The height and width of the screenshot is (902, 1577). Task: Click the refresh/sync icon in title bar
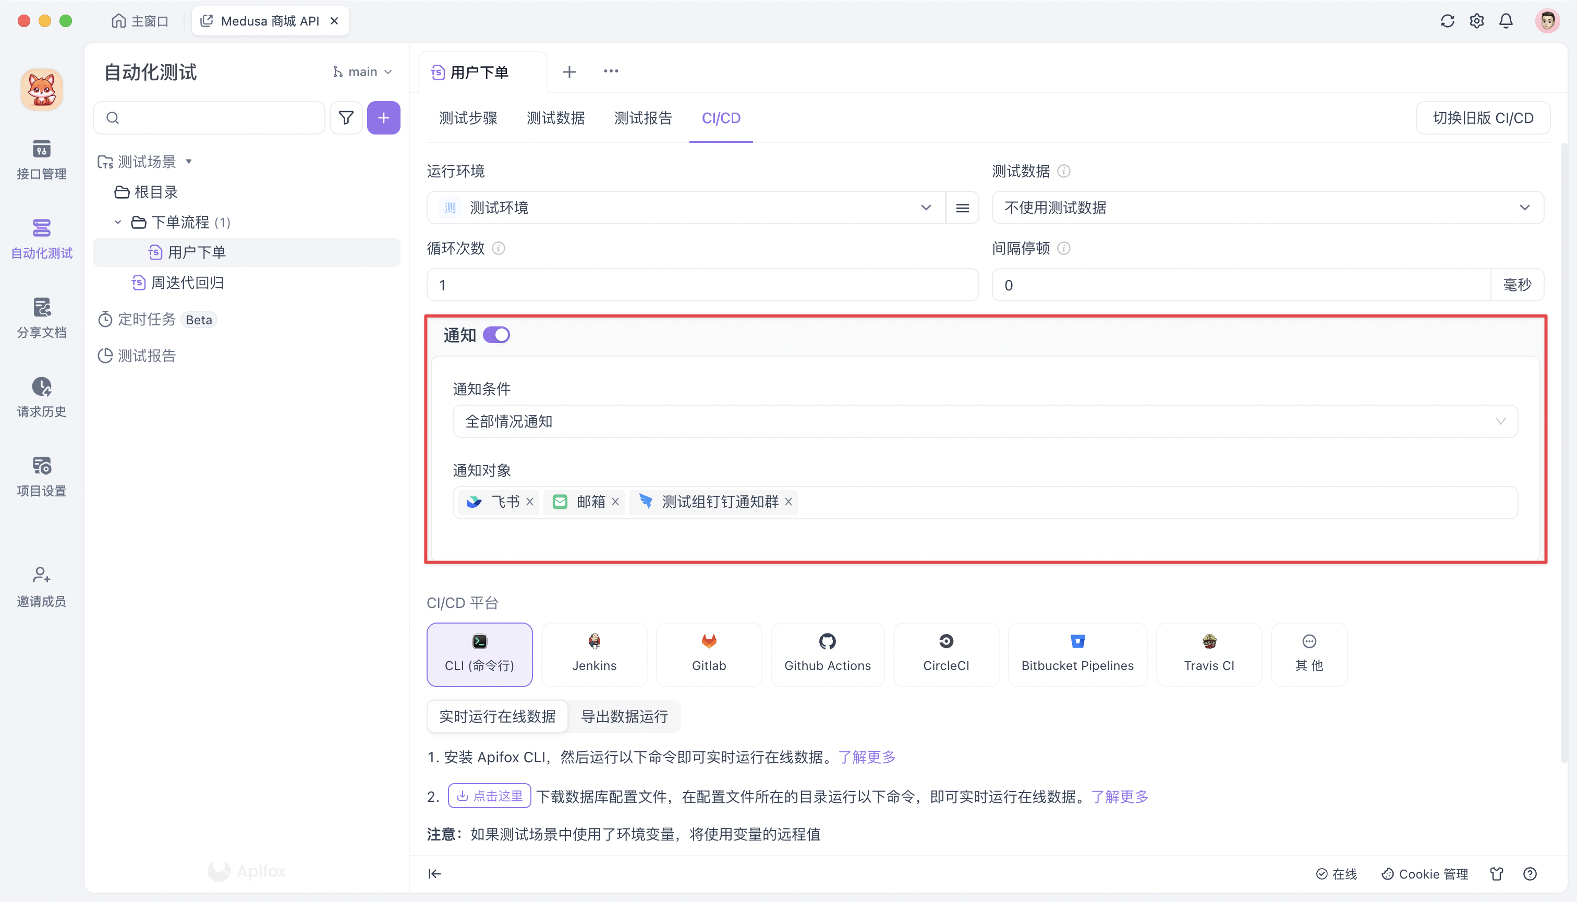tap(1447, 20)
